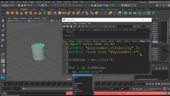The height and width of the screenshot is (96, 170).
Task: Click the Execute play icon in Script Editor
Action: (114, 26)
